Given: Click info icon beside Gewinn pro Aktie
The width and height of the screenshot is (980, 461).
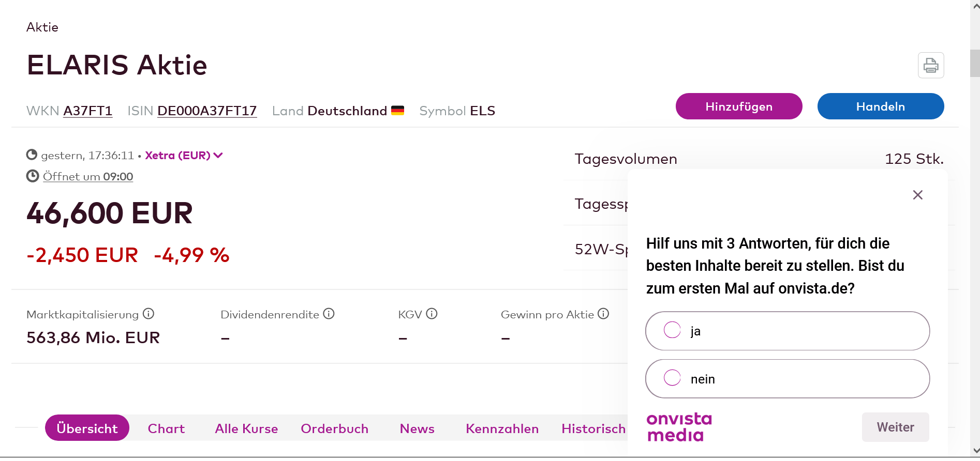Looking at the screenshot, I should [x=603, y=314].
